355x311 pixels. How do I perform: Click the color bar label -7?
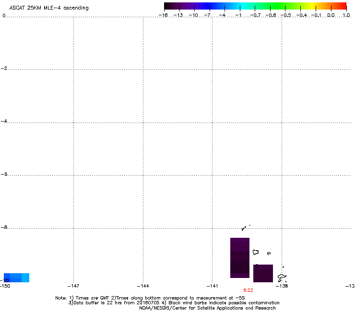pos(207,15)
